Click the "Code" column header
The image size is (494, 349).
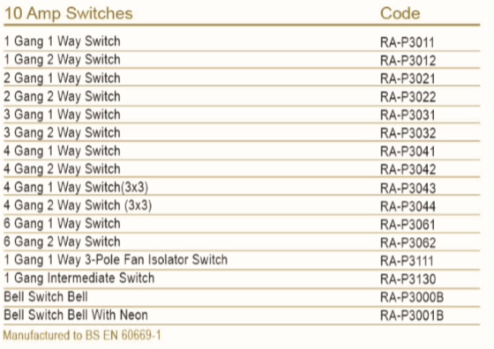400,13
